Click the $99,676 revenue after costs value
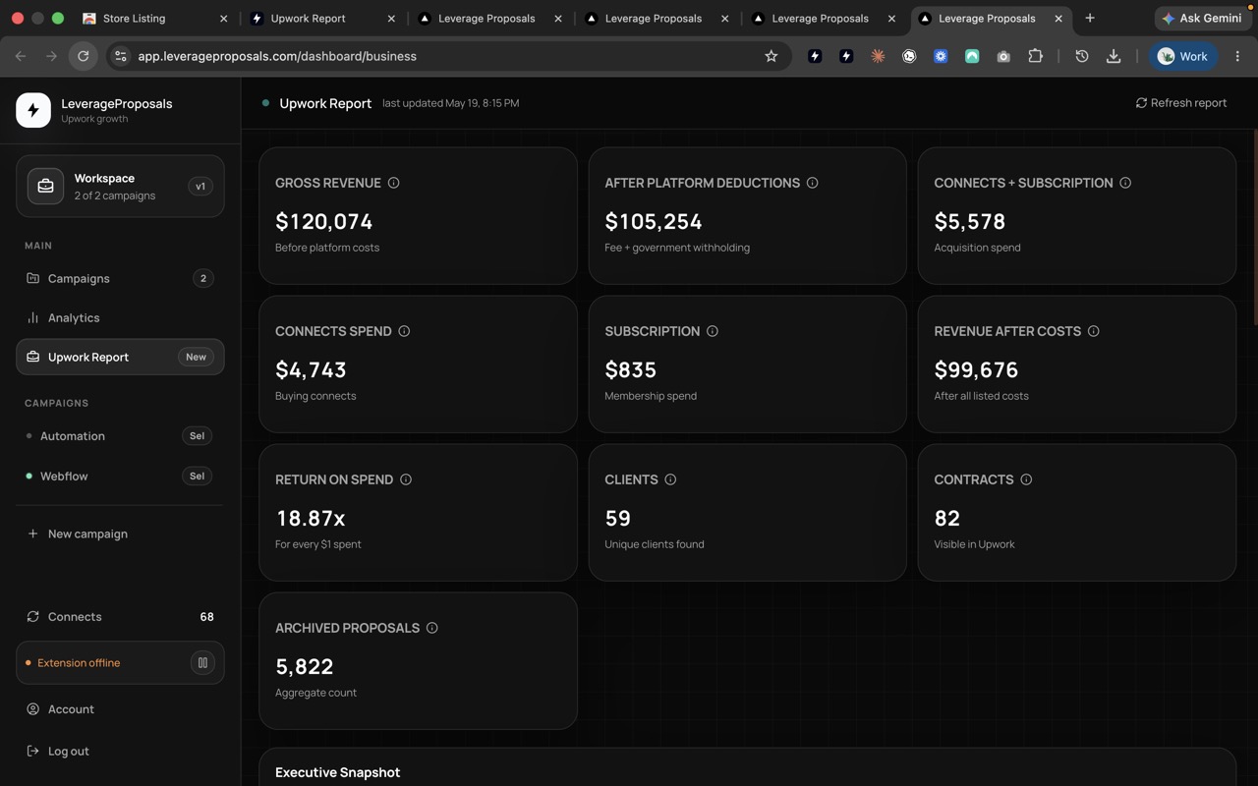The height and width of the screenshot is (786, 1258). coord(976,370)
